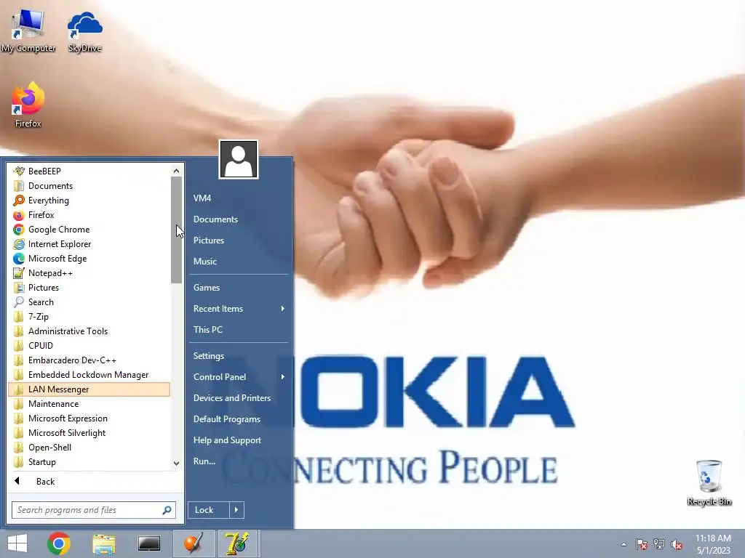This screenshot has height=558, width=745.
Task: Open Devices and Printers
Action: (x=239, y=397)
